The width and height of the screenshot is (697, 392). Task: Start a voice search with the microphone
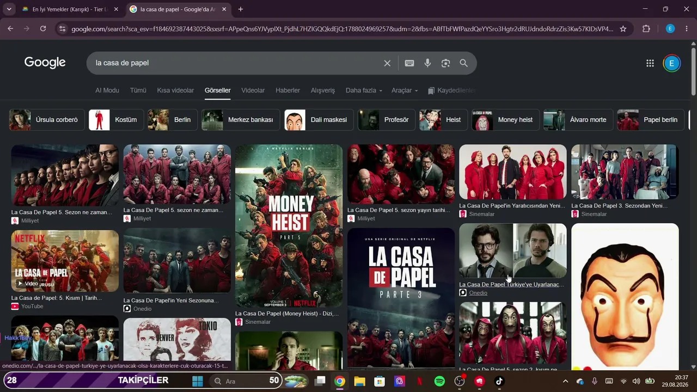click(x=427, y=63)
